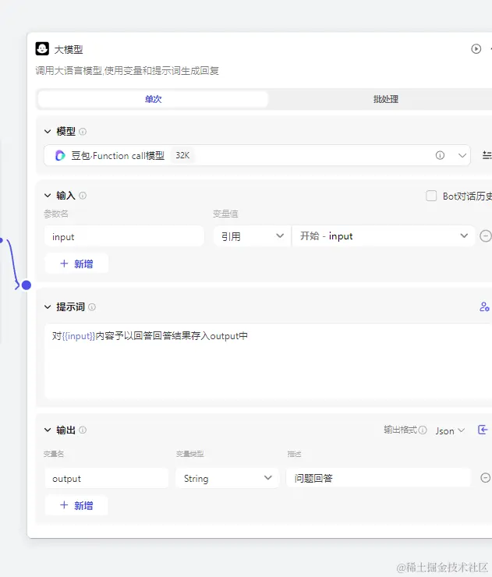The height and width of the screenshot is (577, 492).
Task: Click the import output icon beside Json
Action: pos(483,430)
